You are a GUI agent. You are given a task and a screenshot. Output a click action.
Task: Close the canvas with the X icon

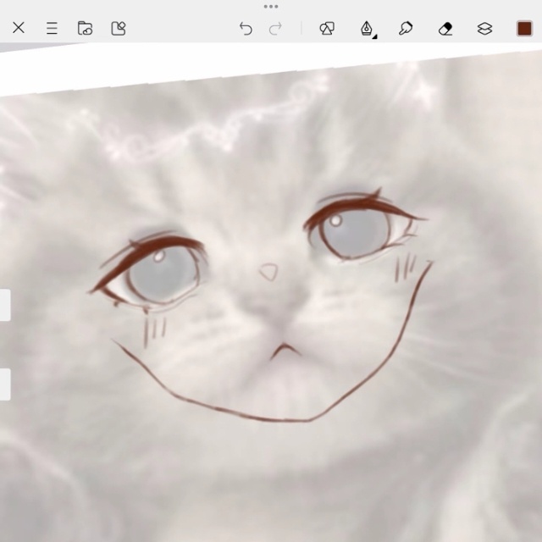click(19, 28)
